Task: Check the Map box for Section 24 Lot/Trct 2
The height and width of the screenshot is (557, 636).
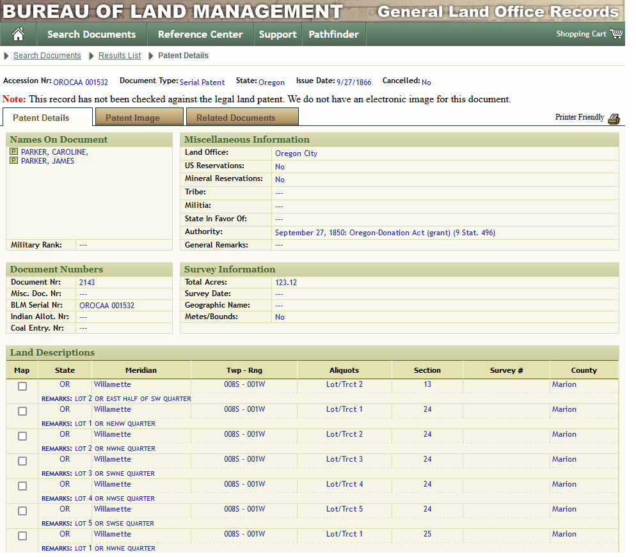Action: [22, 436]
